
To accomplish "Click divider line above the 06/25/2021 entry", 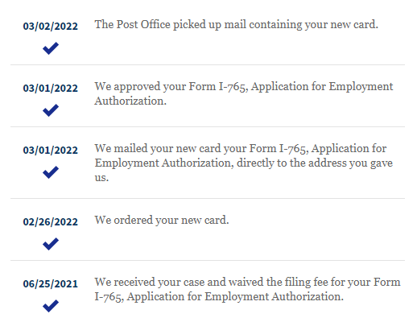I will [x=208, y=260].
